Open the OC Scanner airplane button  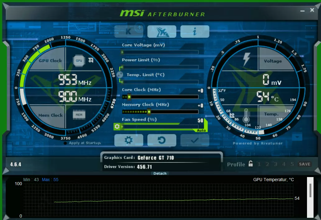162,31
